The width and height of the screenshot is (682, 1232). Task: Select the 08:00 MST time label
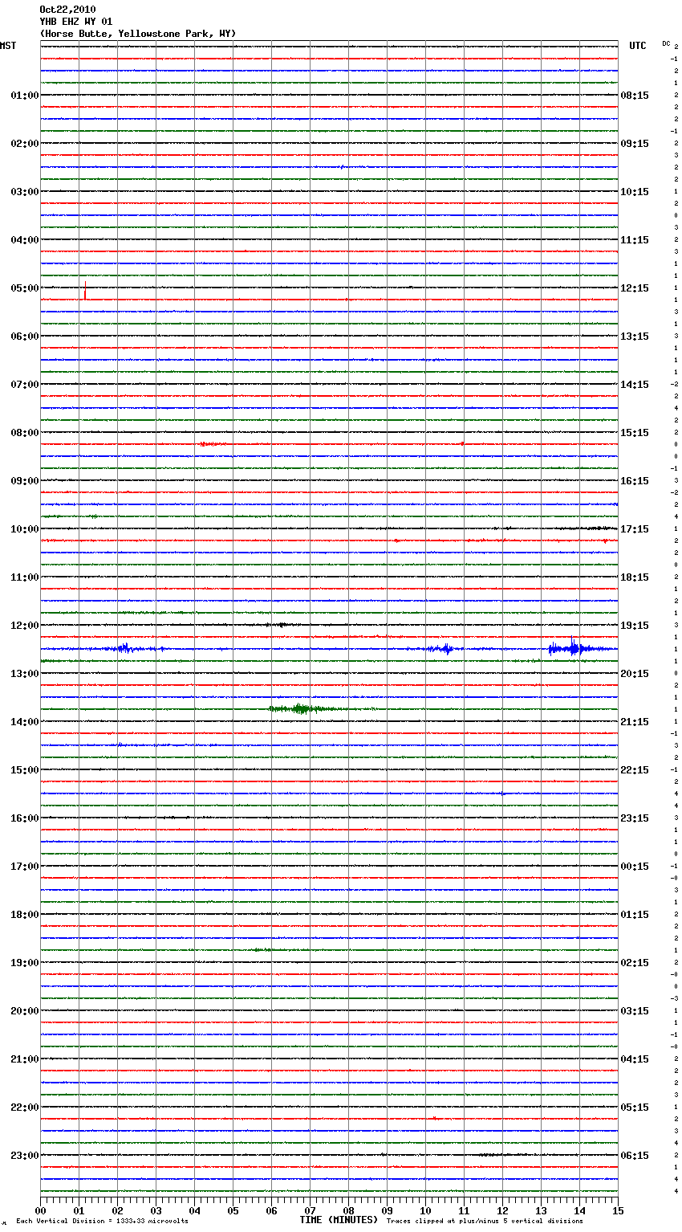25,433
